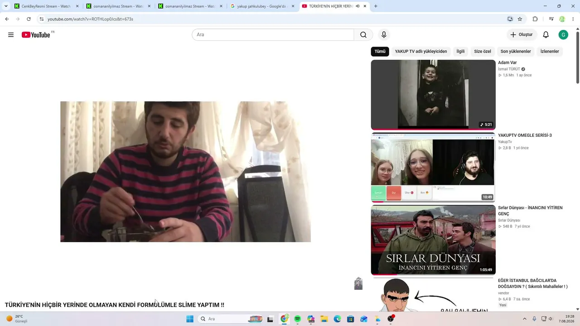Open the Windows Start menu
580x326 pixels.
tap(190, 319)
